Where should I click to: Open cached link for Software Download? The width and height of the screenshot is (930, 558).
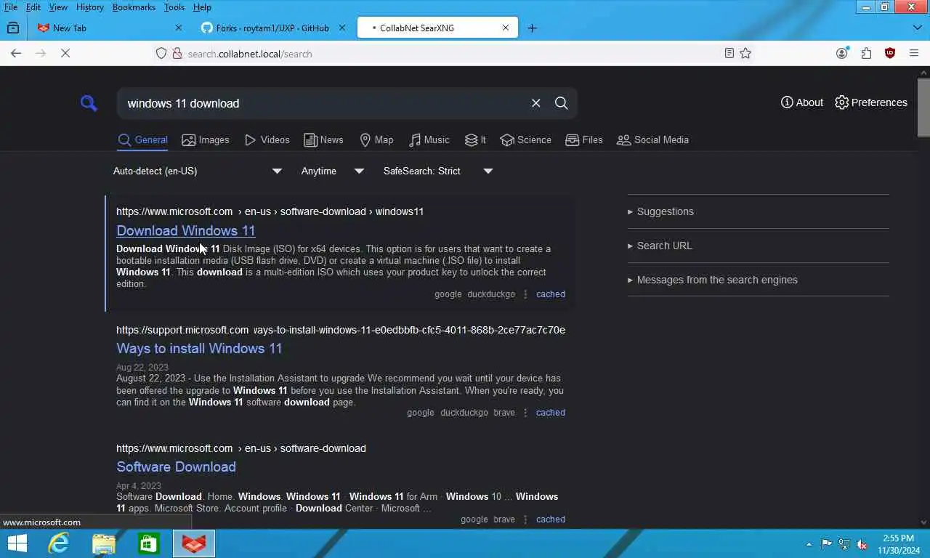pos(550,519)
